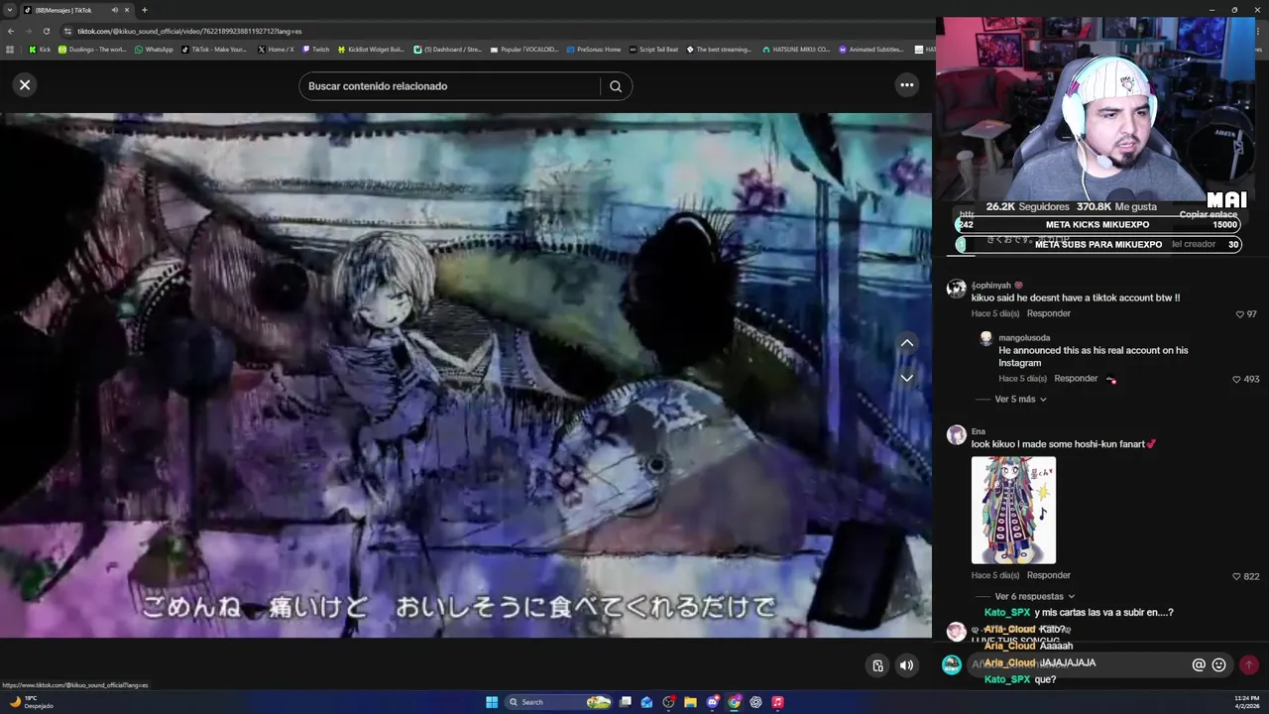The height and width of the screenshot is (714, 1269).
Task: Open the Kick bookmark
Action: click(40, 49)
